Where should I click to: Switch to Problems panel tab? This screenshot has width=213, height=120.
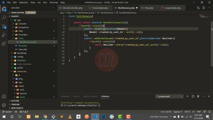pos(65,96)
